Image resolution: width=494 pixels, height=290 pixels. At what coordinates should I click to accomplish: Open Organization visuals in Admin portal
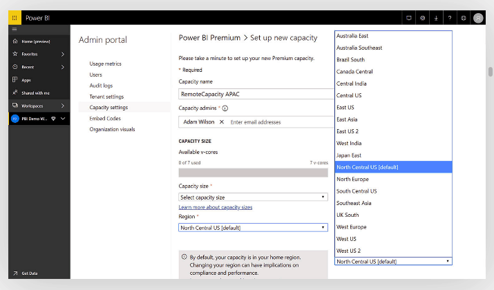(x=112, y=129)
